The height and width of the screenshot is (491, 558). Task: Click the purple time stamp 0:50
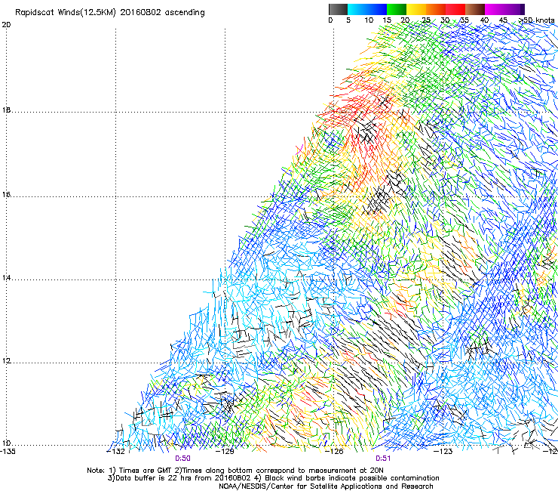tap(182, 459)
